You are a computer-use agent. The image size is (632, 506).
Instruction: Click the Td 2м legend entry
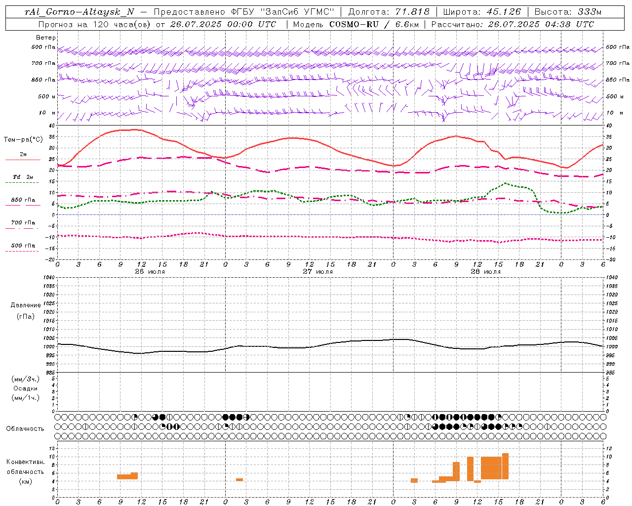23,177
